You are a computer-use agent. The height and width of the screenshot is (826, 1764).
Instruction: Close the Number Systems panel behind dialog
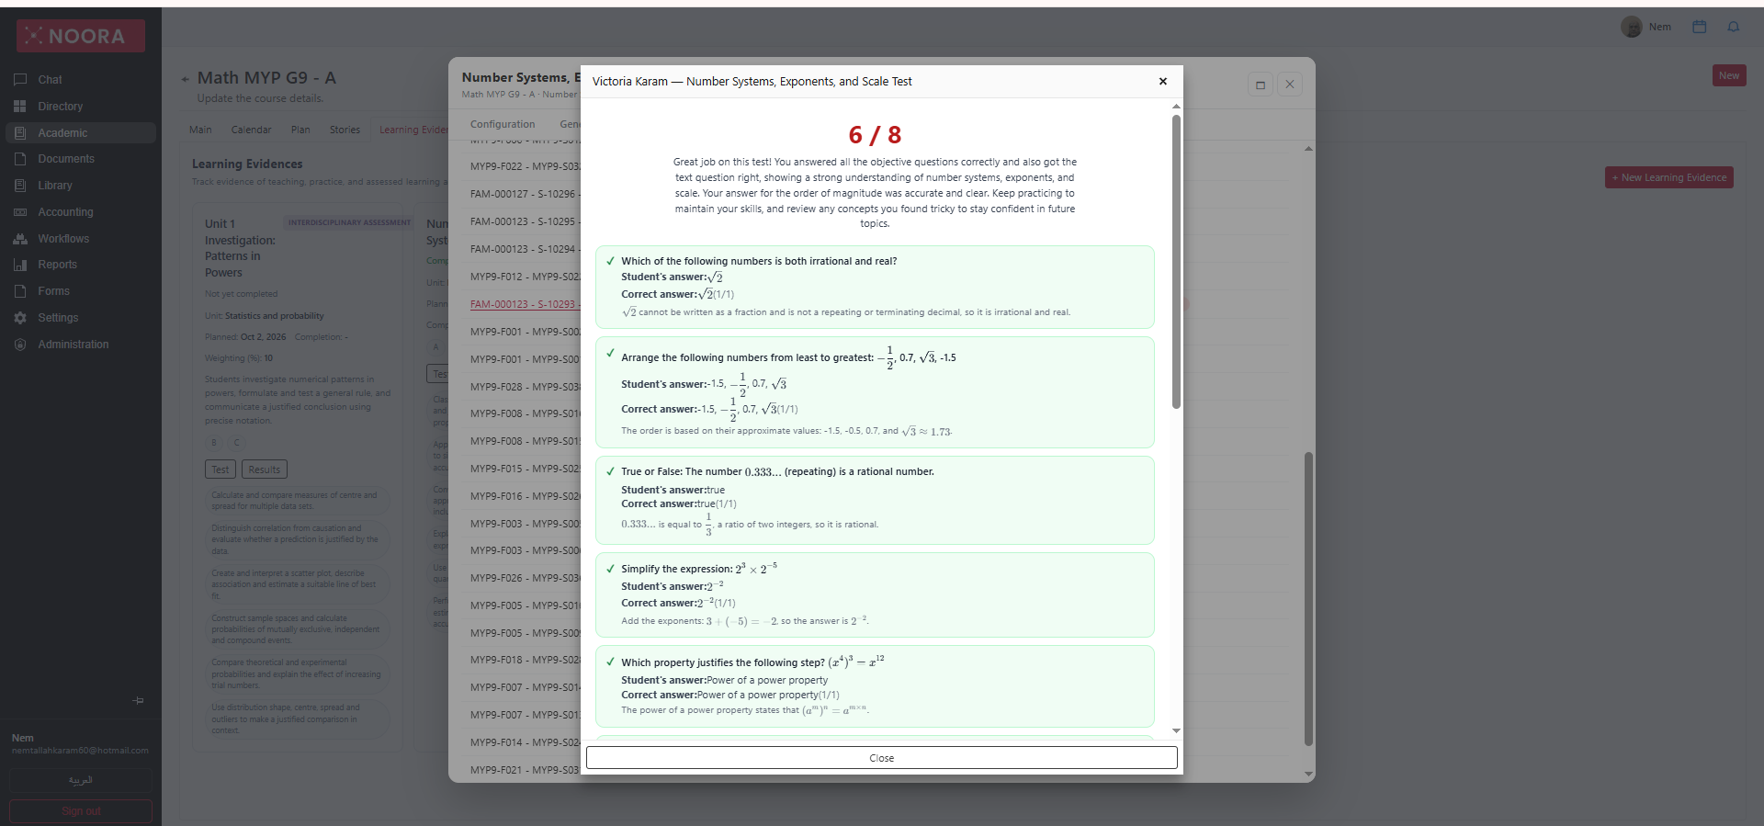coord(1290,85)
